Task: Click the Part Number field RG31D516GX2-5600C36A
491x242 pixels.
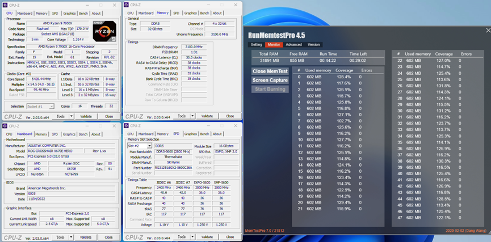Action: pos(174,168)
